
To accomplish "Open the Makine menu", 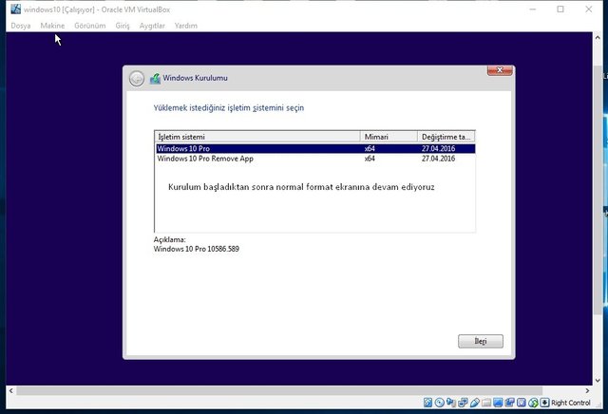I will tap(52, 26).
